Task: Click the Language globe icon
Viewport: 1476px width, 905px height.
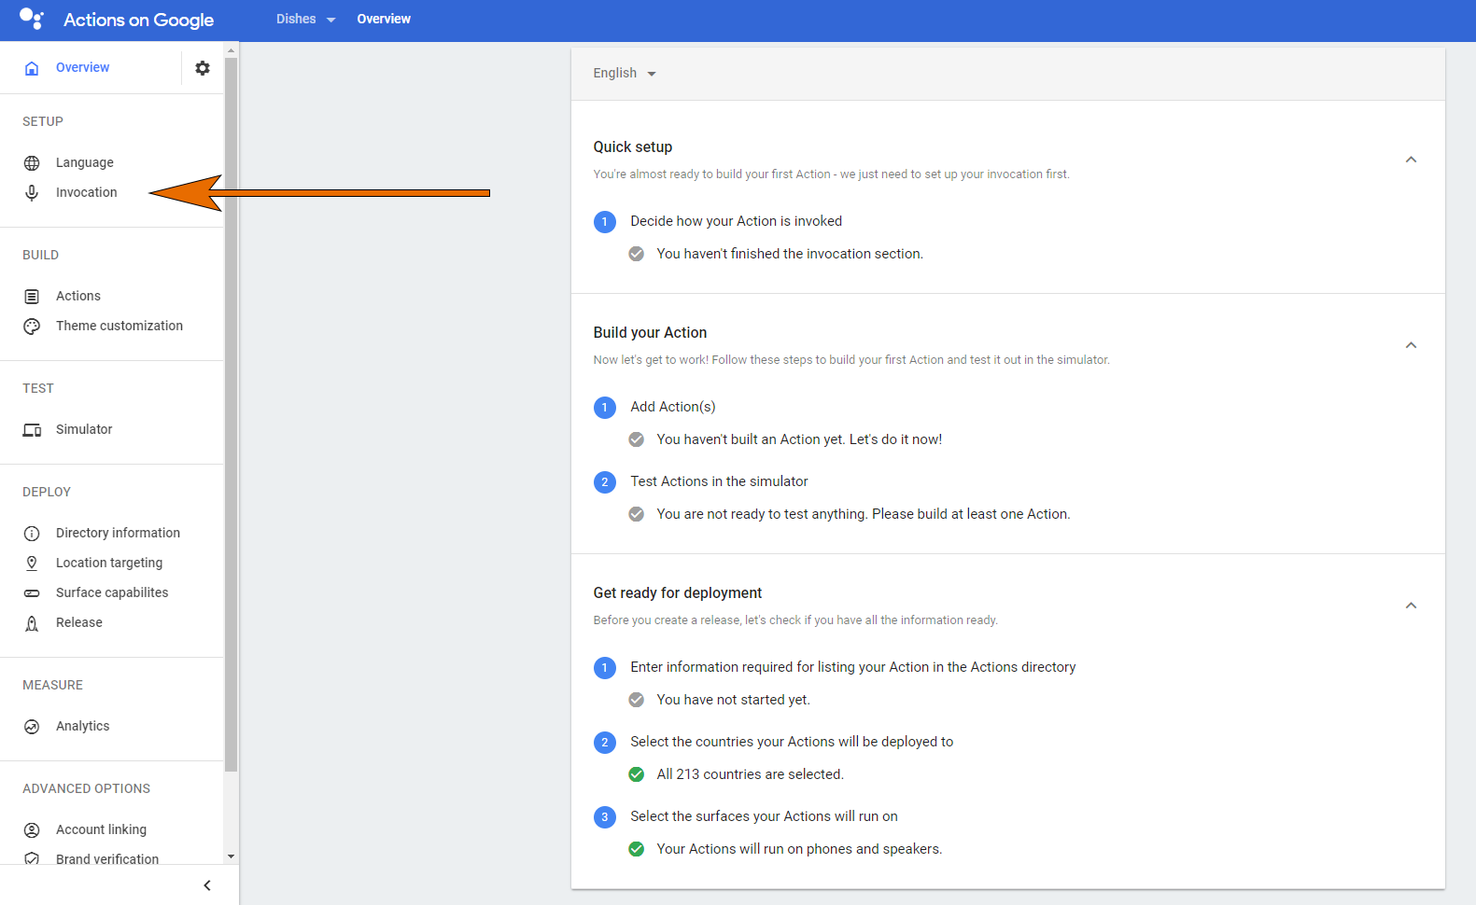Action: 32,163
